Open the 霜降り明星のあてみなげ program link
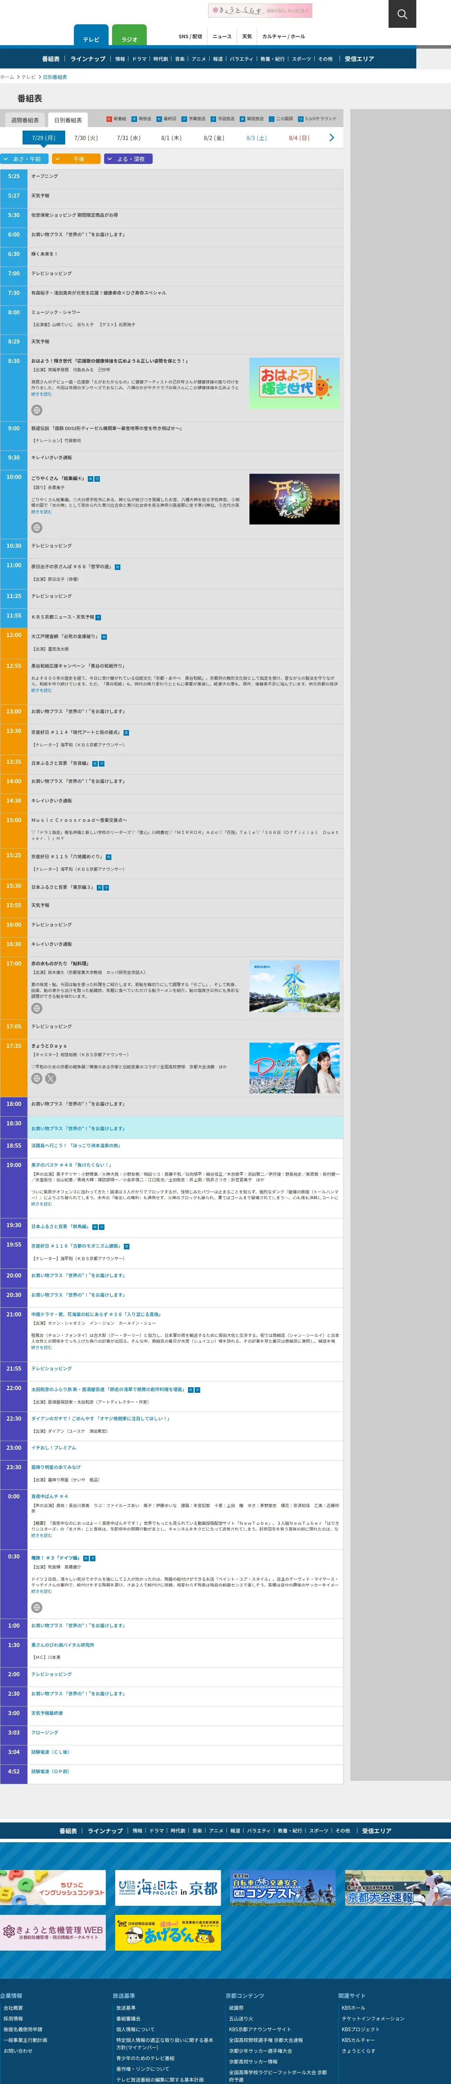The image size is (451, 2084). point(56,1467)
